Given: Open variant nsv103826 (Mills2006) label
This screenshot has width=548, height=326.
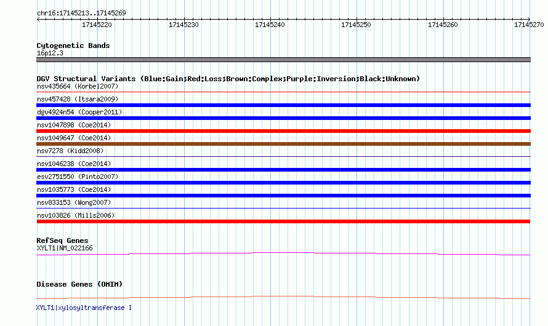Looking at the screenshot, I should coord(76,215).
